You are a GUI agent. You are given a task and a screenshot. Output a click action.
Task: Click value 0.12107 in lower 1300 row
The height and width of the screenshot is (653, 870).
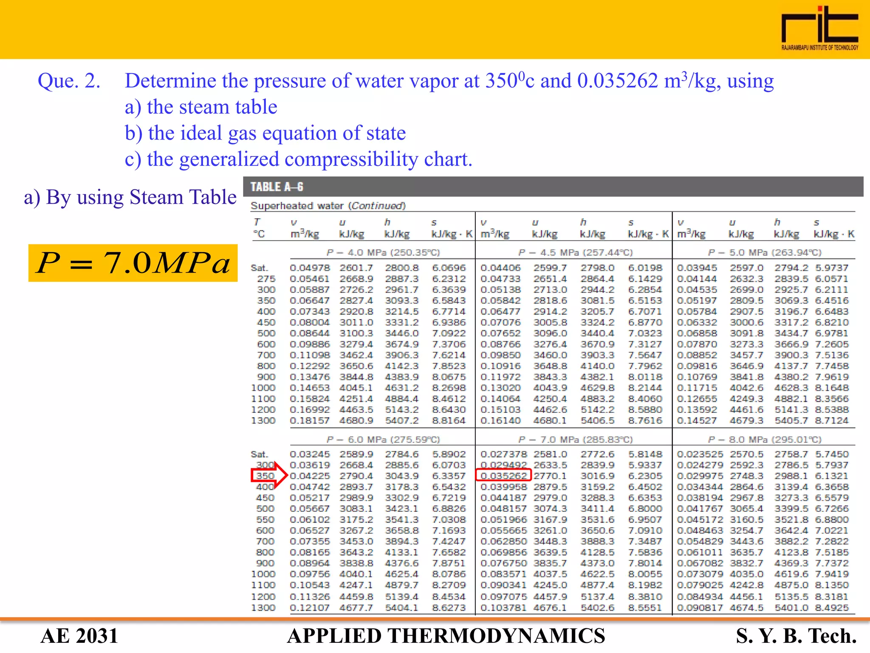pyautogui.click(x=310, y=608)
